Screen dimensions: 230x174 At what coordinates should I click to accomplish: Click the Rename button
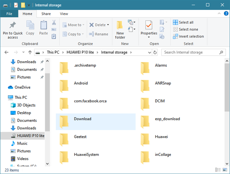click(99, 34)
